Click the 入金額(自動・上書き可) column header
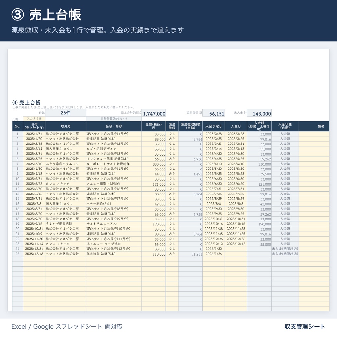The height and width of the screenshot is (337, 337). click(259, 126)
